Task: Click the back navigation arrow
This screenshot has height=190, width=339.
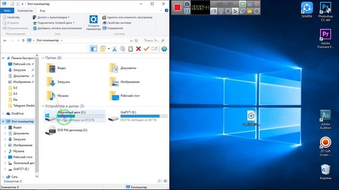Action: [x=5, y=41]
